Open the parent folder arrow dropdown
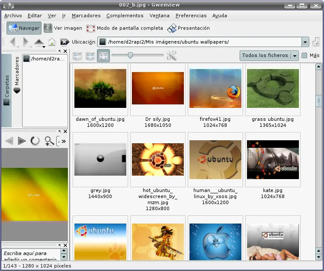This screenshot has height=271, width=324. pyautogui.click(x=44, y=47)
